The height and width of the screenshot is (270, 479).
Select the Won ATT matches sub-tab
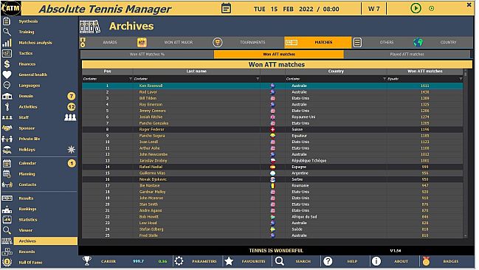(279, 54)
